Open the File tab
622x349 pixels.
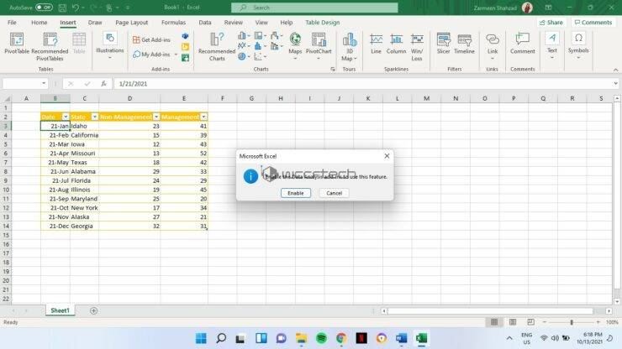pos(12,23)
